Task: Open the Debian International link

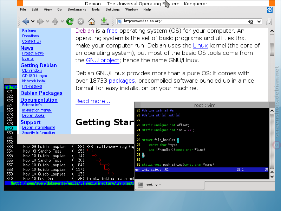Action: pos(38,127)
